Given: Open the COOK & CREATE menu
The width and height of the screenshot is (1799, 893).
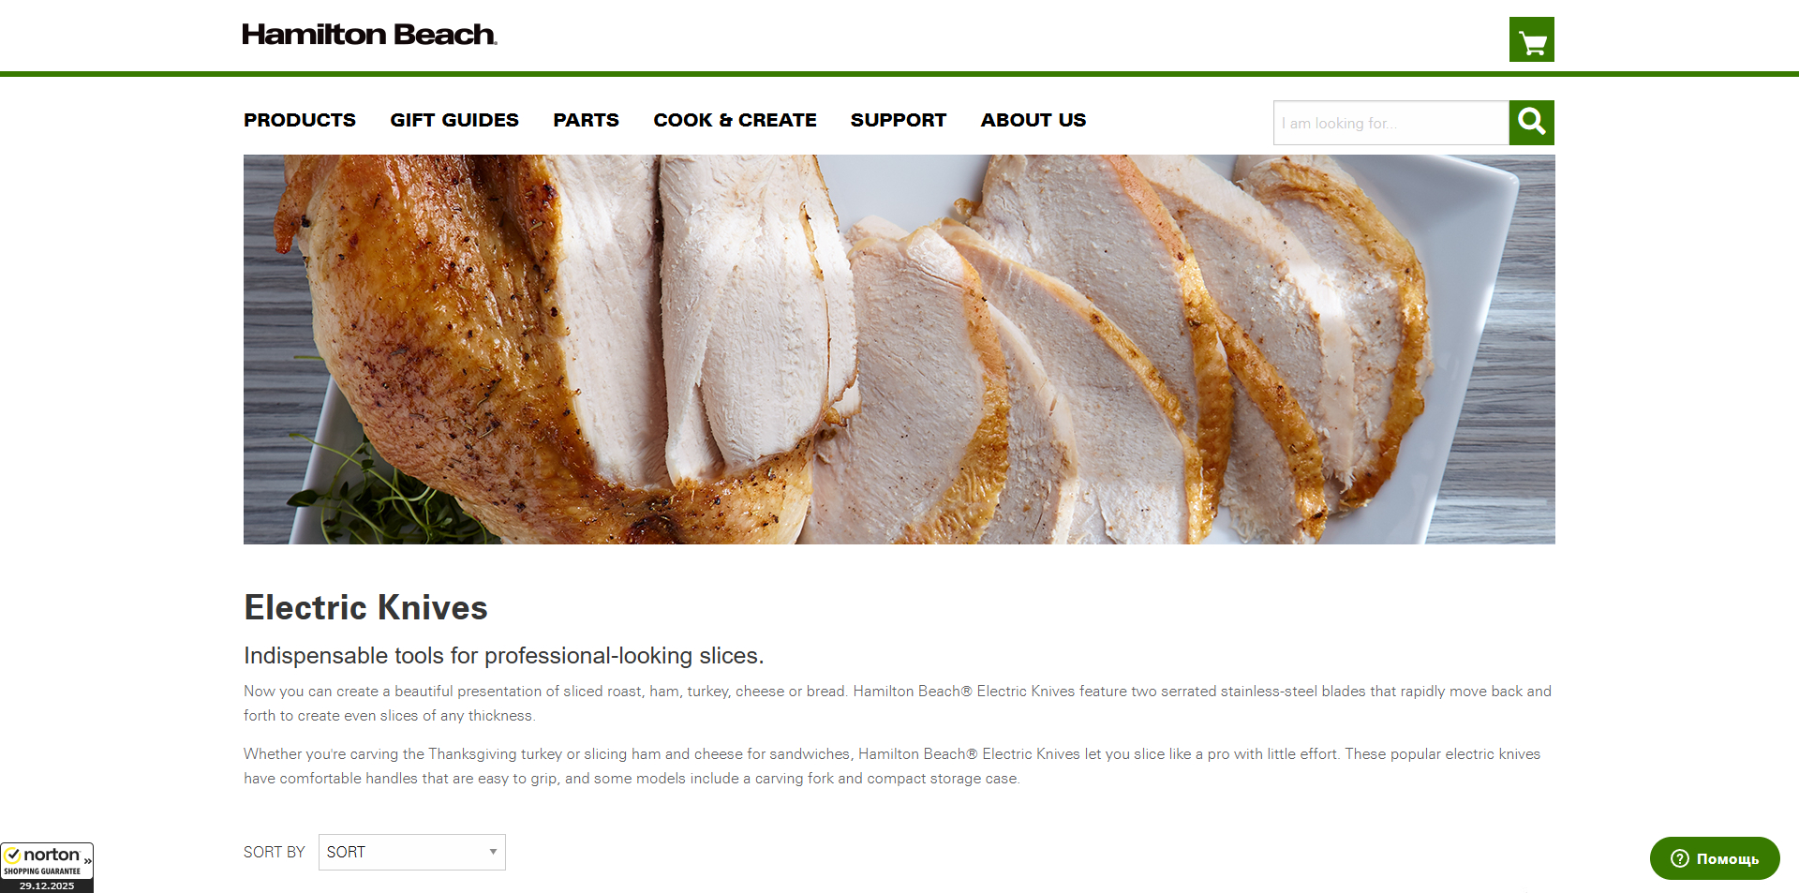Looking at the screenshot, I should tap(735, 120).
